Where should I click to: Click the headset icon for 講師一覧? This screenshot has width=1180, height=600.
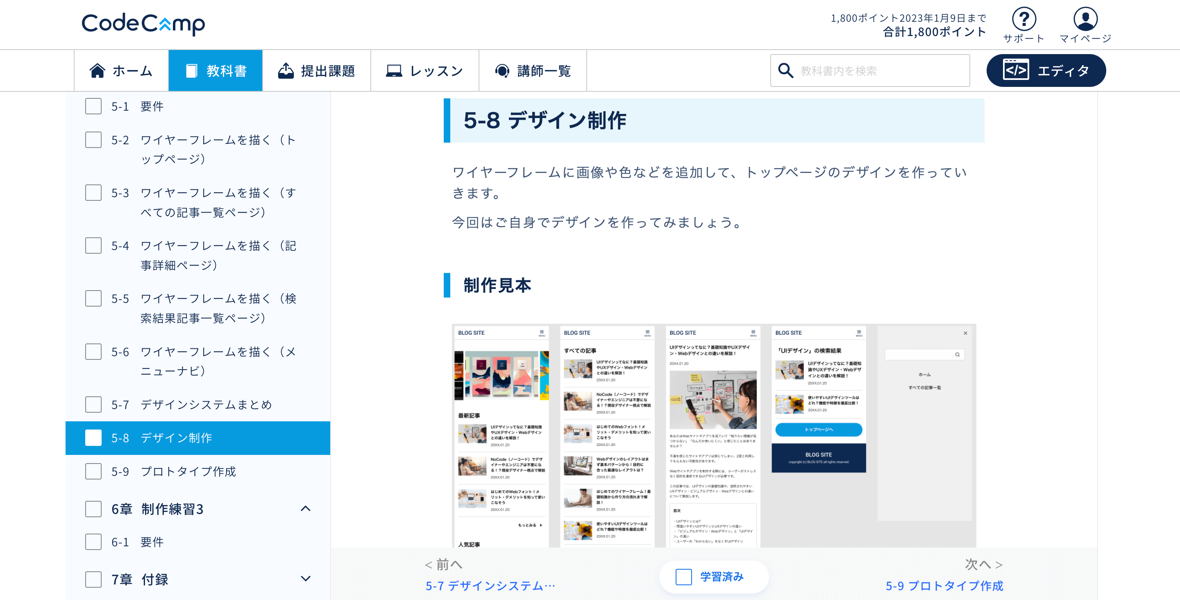pos(502,71)
